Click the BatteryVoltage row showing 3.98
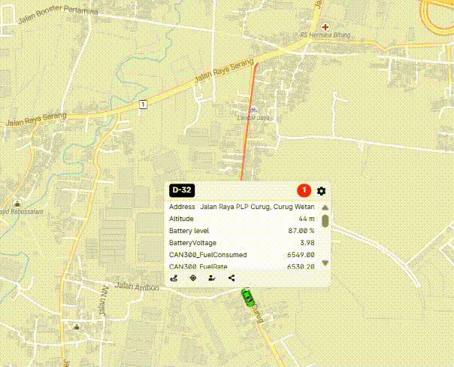The height and width of the screenshot is (367, 454). (x=241, y=243)
